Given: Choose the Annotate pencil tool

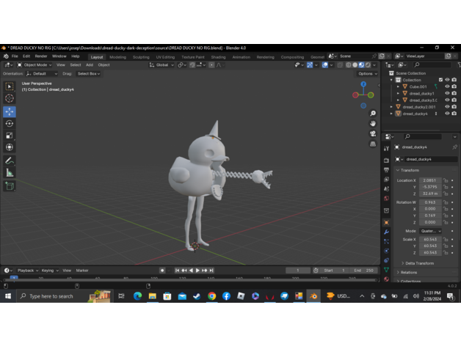Looking at the screenshot, I should tap(10, 161).
